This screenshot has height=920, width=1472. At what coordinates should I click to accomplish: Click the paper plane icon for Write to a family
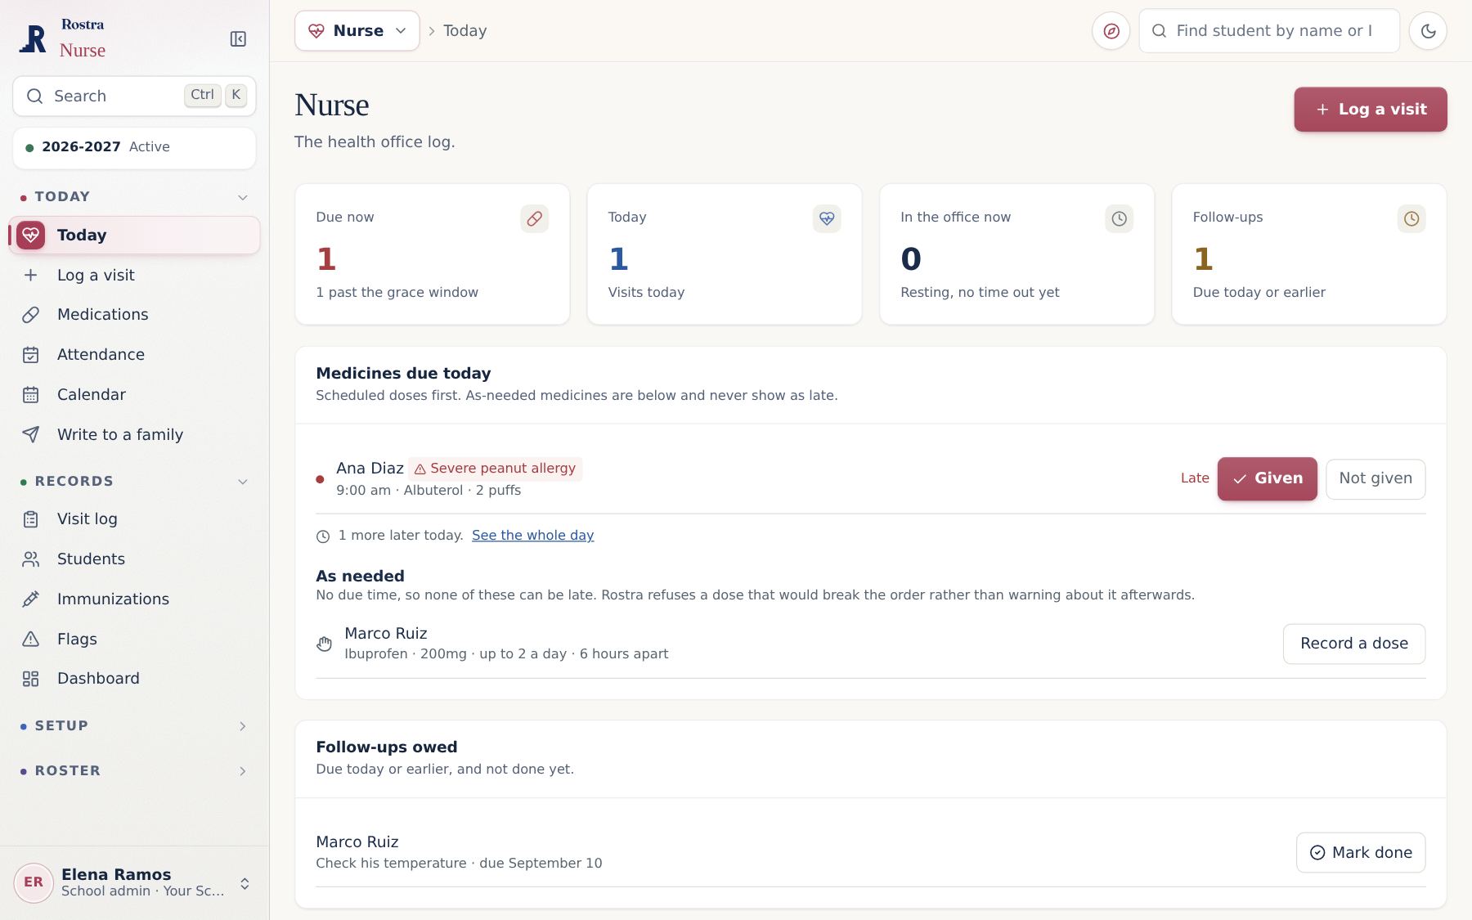click(x=31, y=435)
